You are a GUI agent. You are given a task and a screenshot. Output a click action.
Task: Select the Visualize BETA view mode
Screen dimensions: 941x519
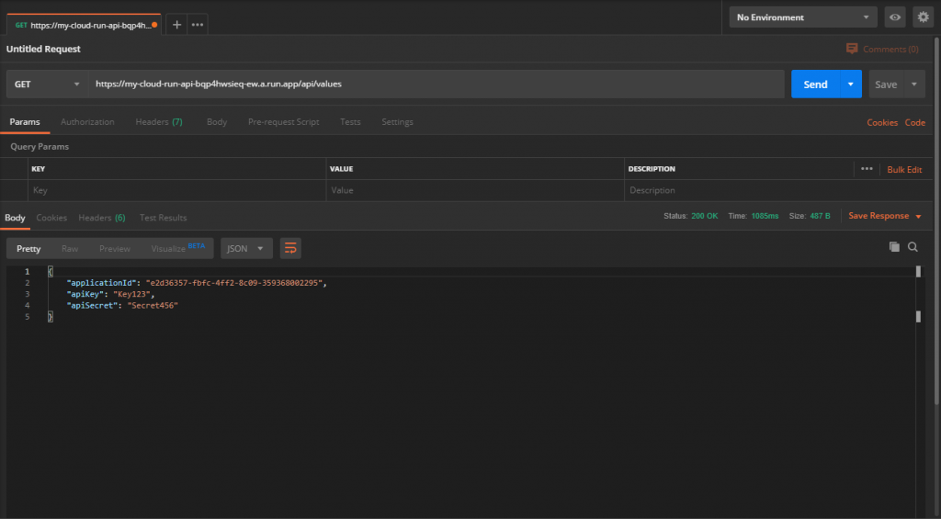(177, 248)
